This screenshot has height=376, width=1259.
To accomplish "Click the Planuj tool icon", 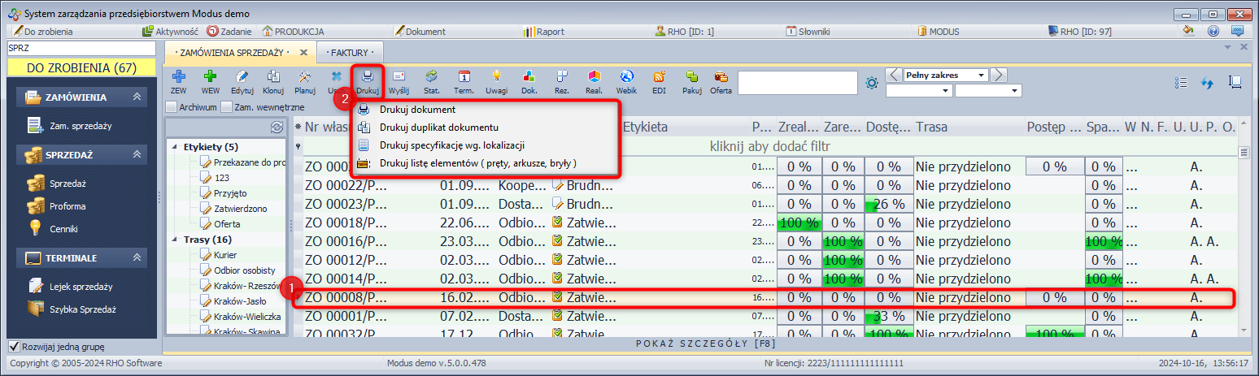I will (304, 76).
